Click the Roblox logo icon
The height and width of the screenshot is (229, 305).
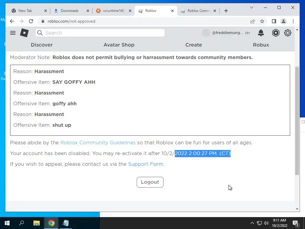24,33
